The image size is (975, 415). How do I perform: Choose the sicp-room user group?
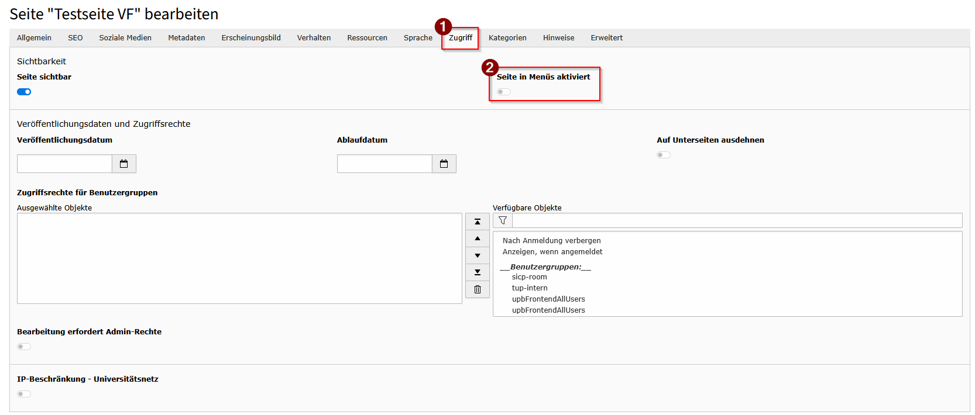[x=529, y=277]
